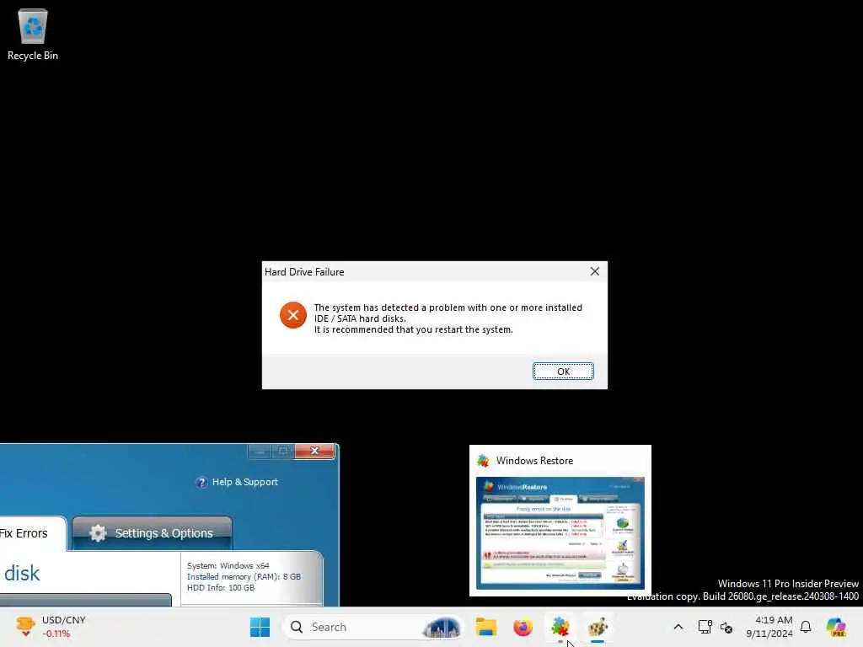Click the HDD Info: 100 GB text
Viewport: 863px width, 647px height.
pos(221,587)
